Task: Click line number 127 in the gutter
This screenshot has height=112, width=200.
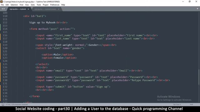Action: pos(5,71)
